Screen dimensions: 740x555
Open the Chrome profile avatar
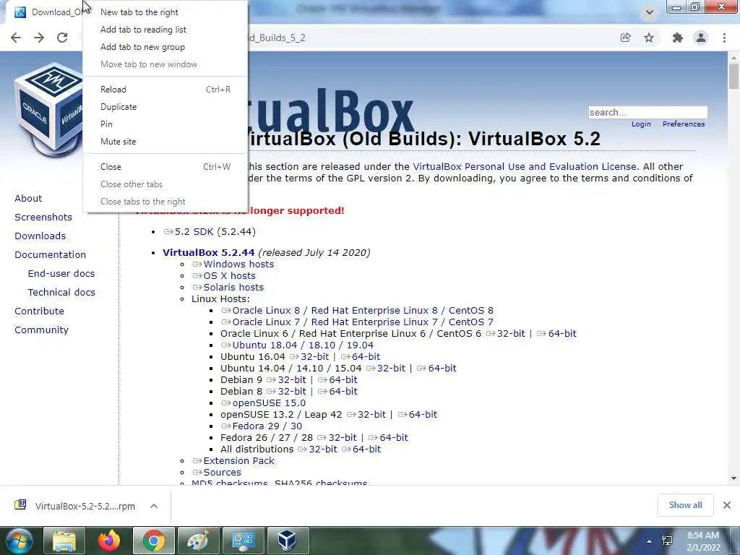[x=701, y=38]
